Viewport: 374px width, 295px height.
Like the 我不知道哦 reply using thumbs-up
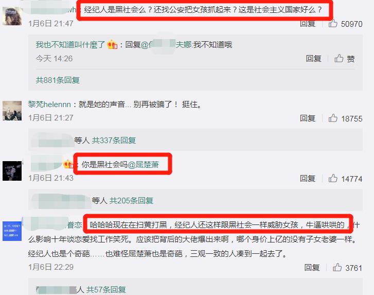[x=339, y=59]
